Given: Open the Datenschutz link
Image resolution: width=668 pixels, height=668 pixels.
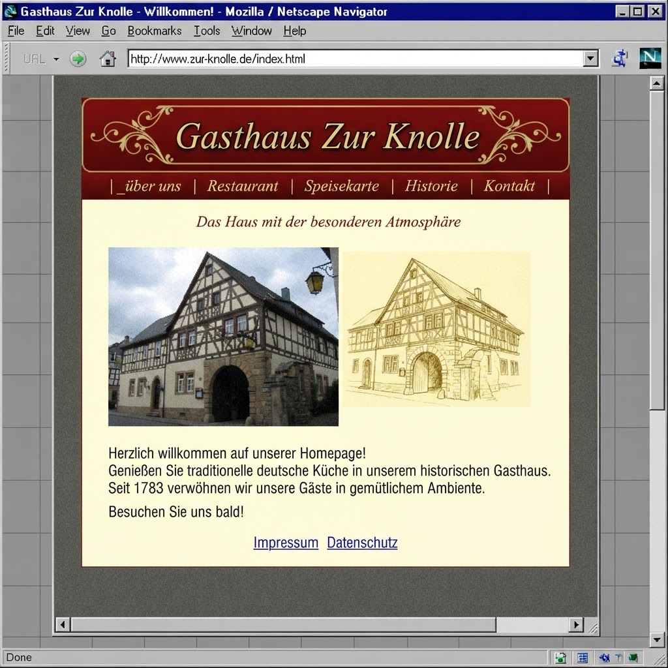Looking at the screenshot, I should [x=362, y=543].
